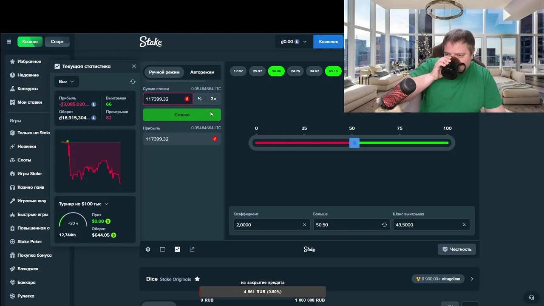Click the dice slider handle
The width and height of the screenshot is (544, 306).
coord(354,143)
